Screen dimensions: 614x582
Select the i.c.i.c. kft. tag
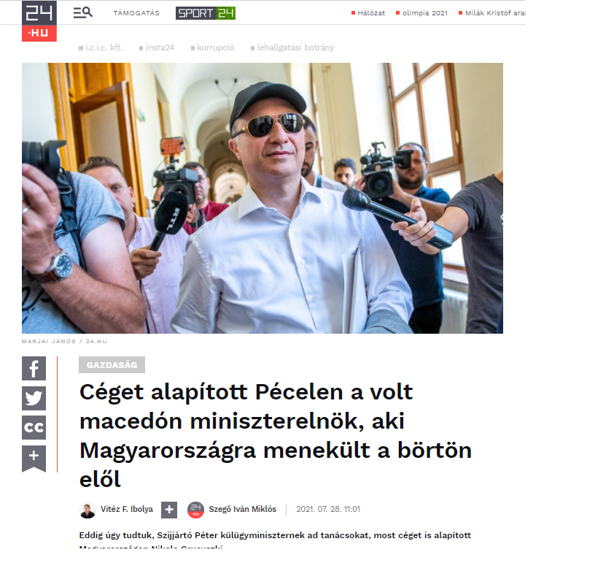101,47
